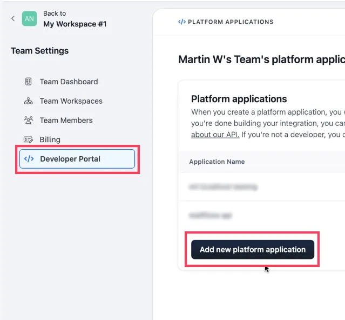Click the Team Dashboard building icon
Image resolution: width=345 pixels, height=320 pixels.
[29, 82]
